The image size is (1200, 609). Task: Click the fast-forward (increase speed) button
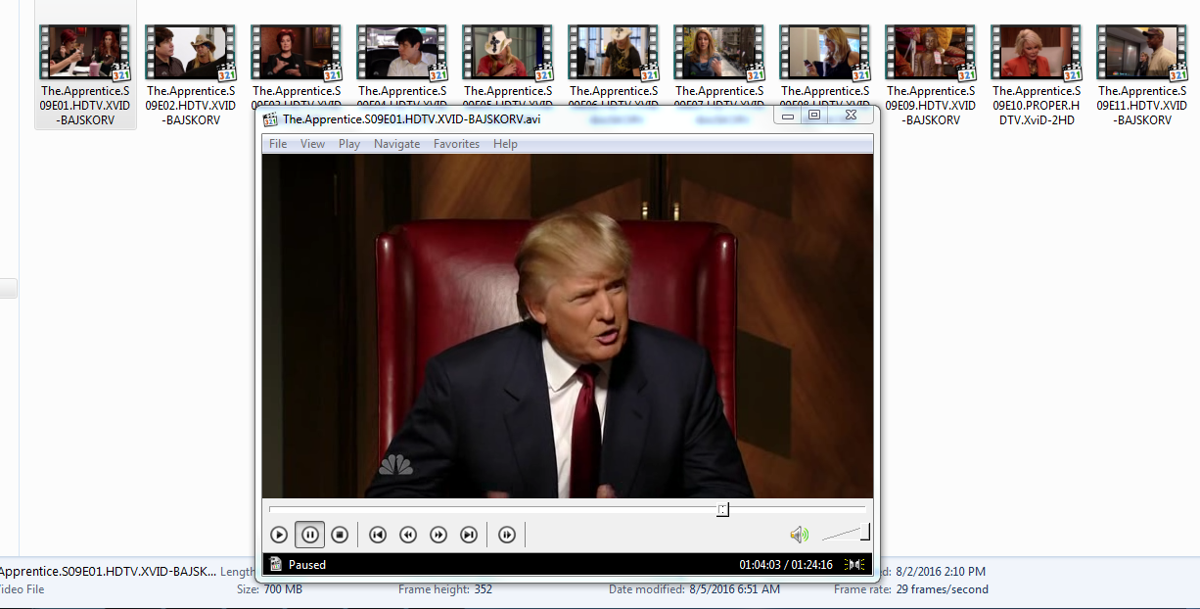pos(438,535)
